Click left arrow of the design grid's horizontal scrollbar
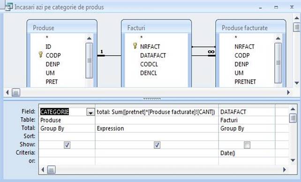This screenshot has width=301, height=182. point(43,170)
